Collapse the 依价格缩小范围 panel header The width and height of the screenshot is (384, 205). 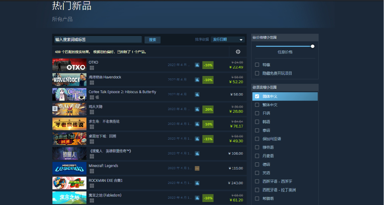tap(285, 38)
